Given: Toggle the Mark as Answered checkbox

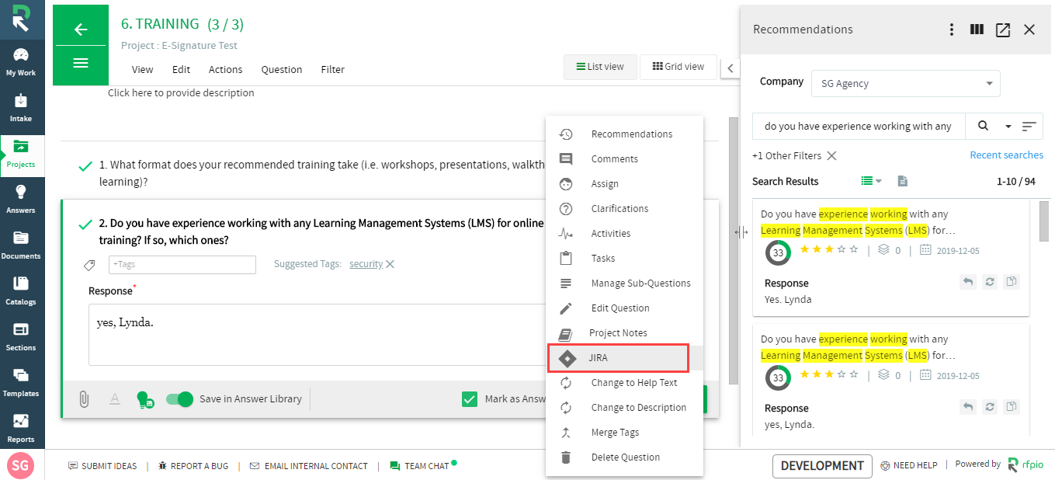Looking at the screenshot, I should (x=469, y=399).
